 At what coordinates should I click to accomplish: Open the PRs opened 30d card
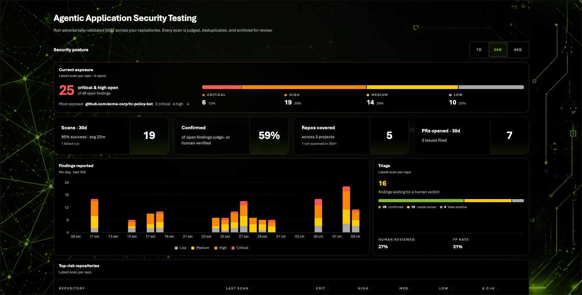472,135
